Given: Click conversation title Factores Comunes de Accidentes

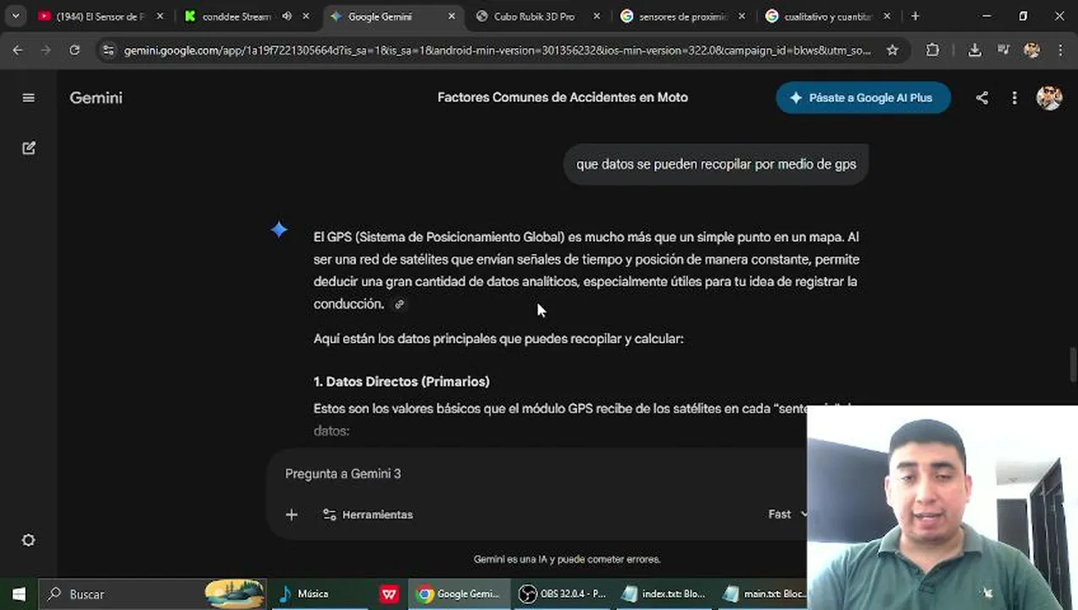Looking at the screenshot, I should [563, 97].
